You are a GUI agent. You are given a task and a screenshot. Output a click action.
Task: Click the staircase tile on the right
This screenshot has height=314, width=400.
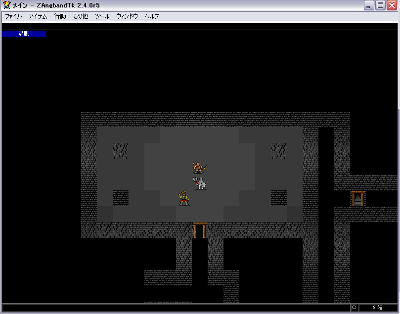pyautogui.click(x=358, y=199)
